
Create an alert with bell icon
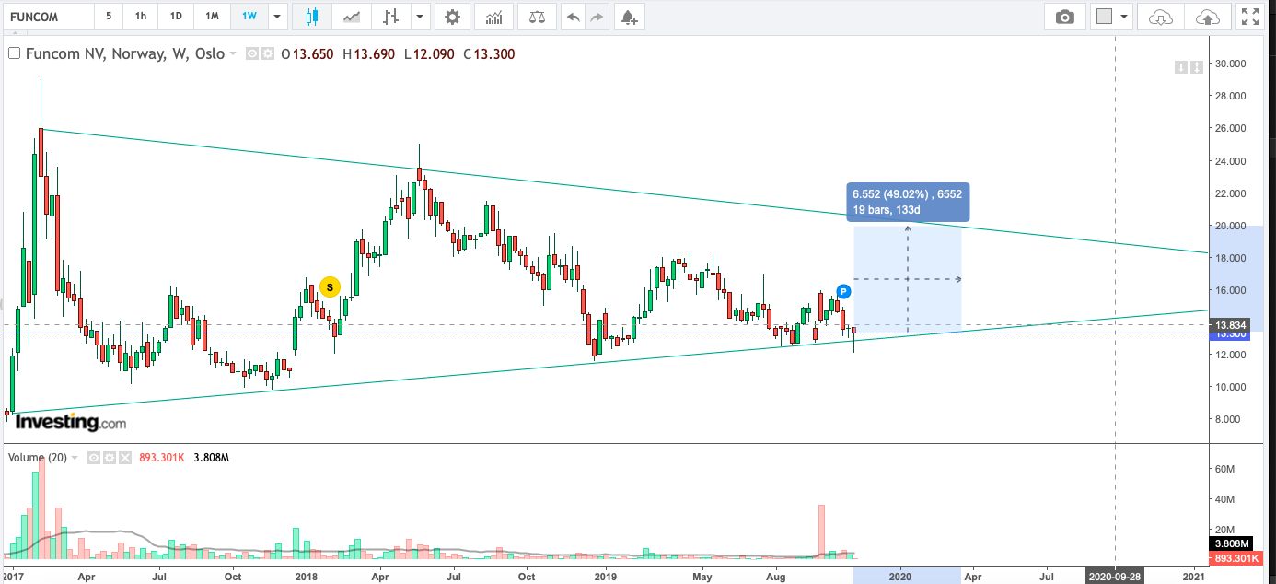628,17
